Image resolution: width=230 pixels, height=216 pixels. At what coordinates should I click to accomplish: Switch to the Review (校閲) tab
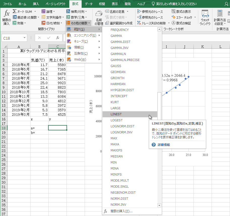point(102,4)
